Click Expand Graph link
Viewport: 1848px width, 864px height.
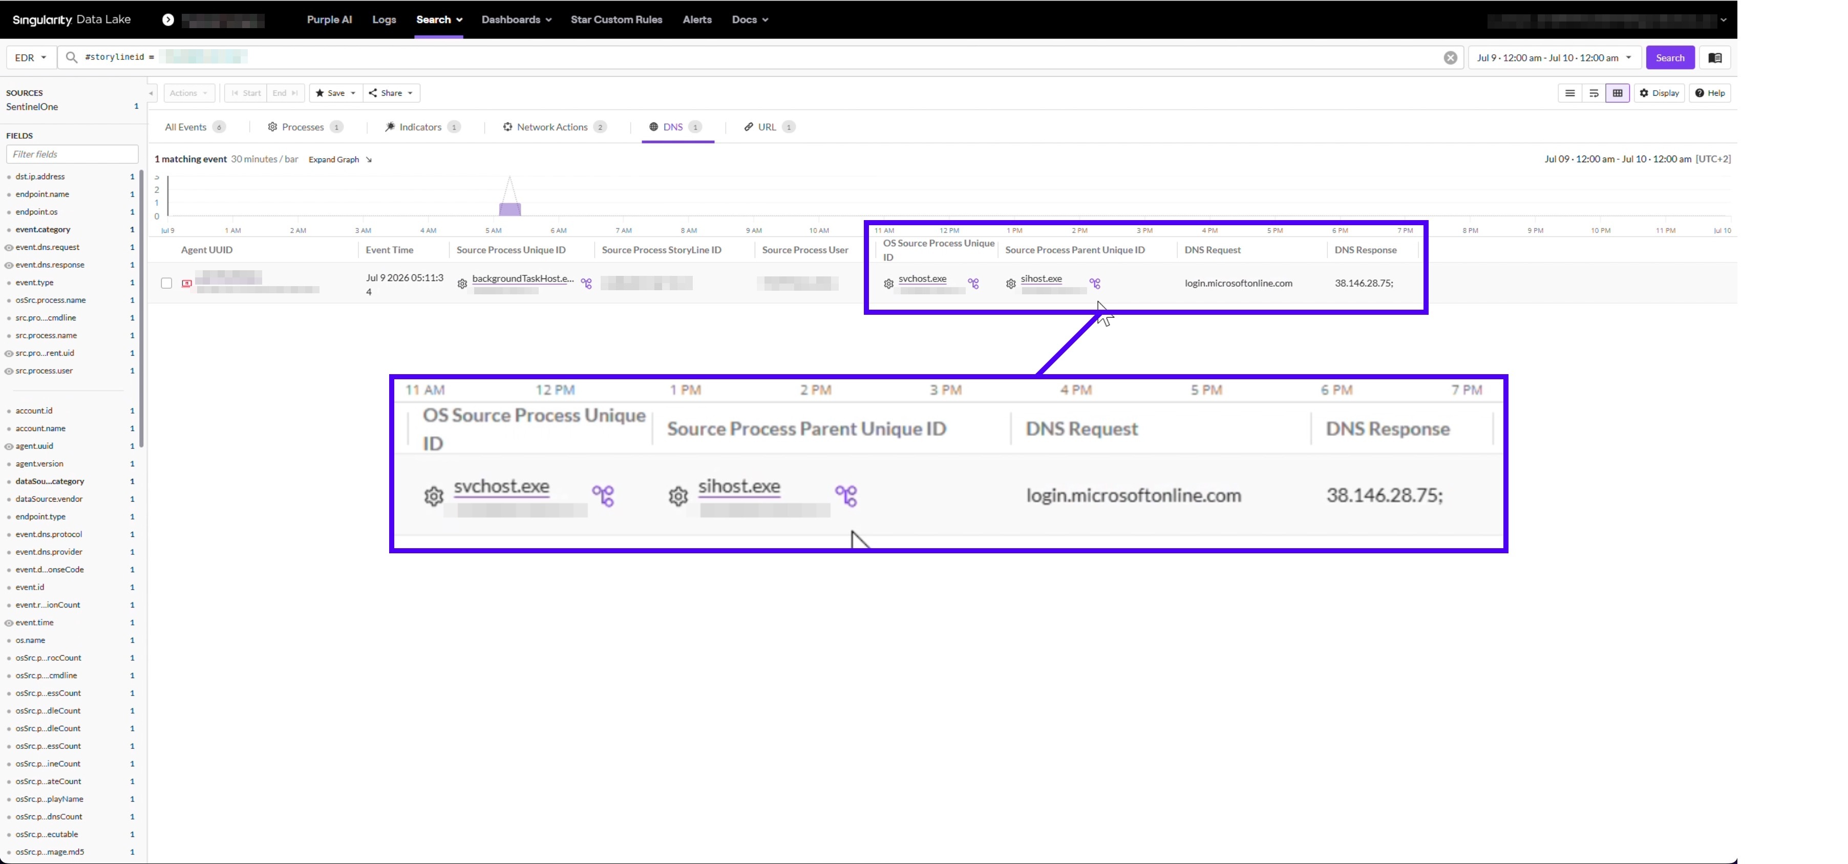pyautogui.click(x=340, y=159)
